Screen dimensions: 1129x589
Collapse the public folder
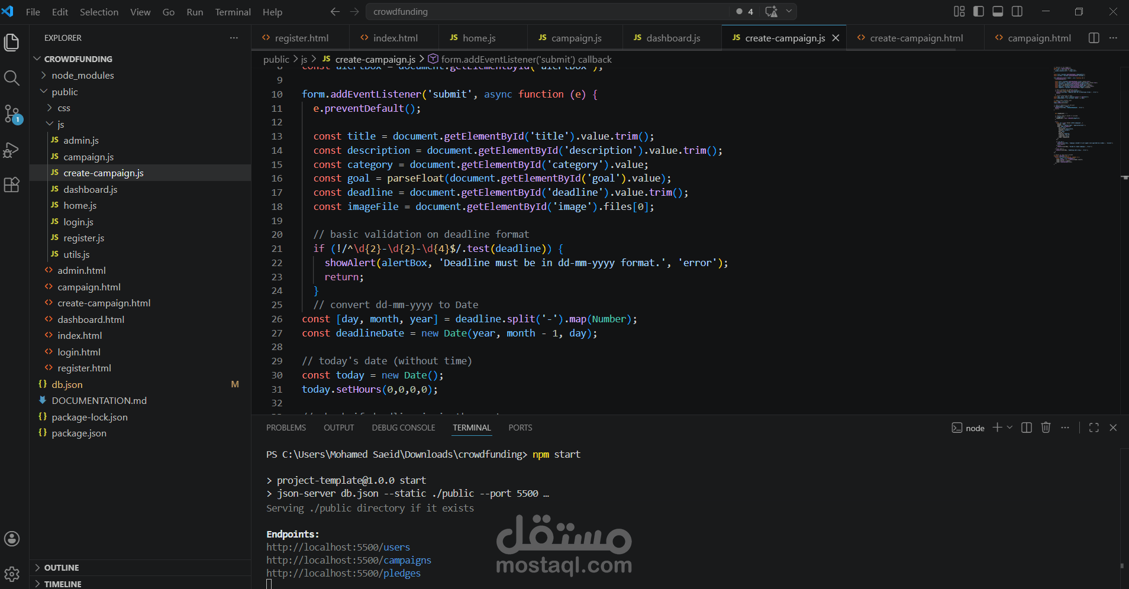pos(64,92)
